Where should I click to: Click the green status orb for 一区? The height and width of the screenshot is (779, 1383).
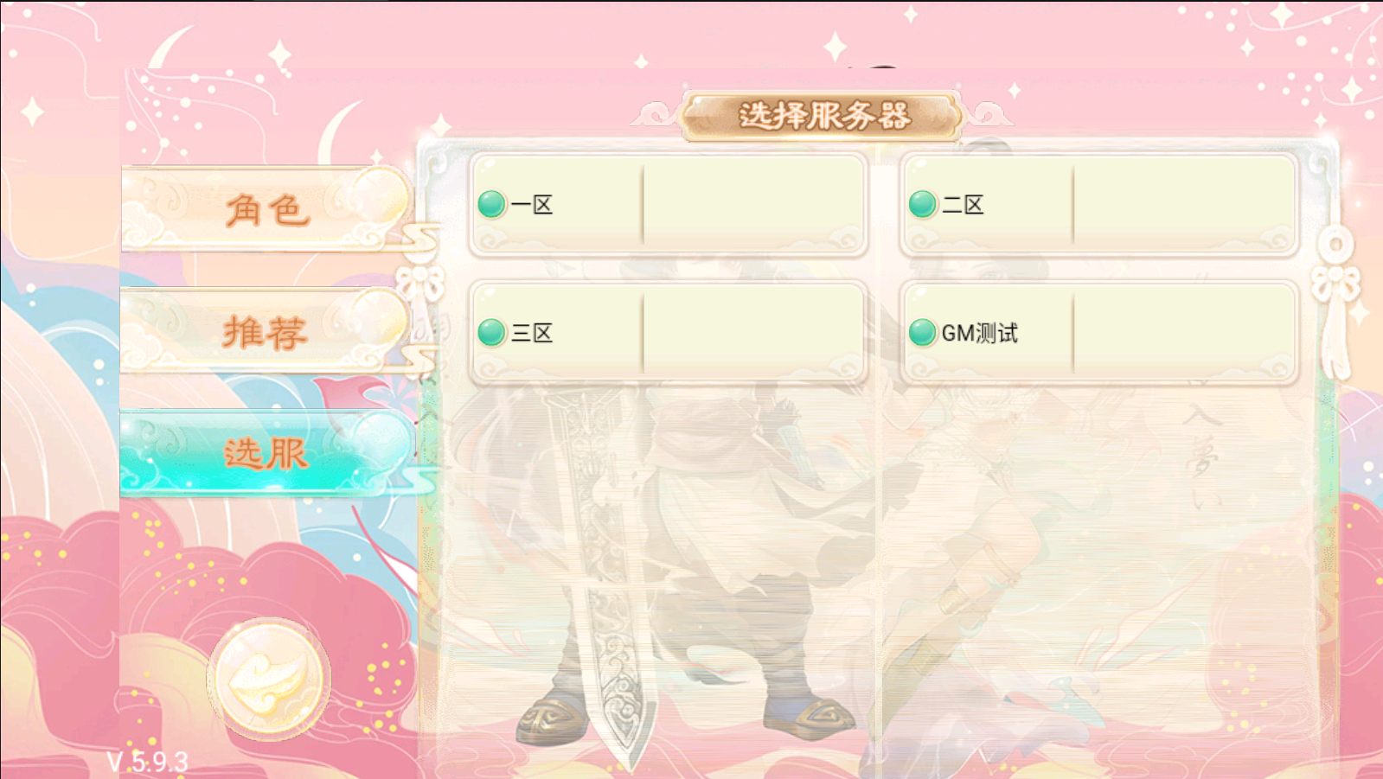click(492, 204)
